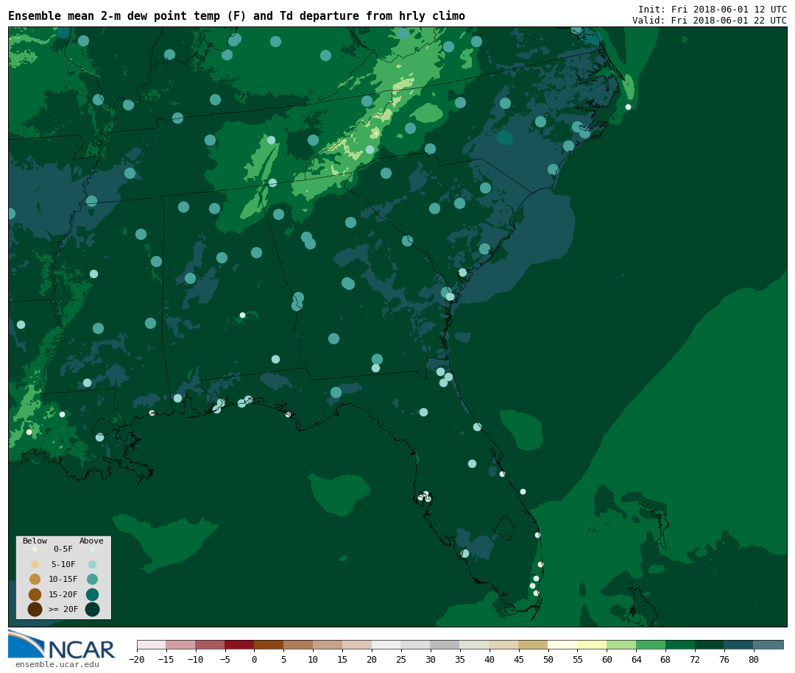Click the Valid time text
The width and height of the screenshot is (795, 673).
pos(709,21)
